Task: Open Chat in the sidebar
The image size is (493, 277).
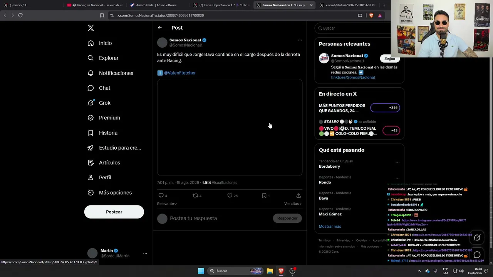Action: (x=99, y=88)
